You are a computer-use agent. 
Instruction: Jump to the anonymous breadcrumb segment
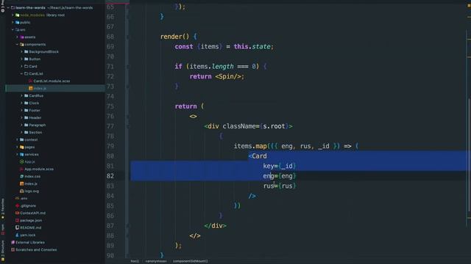[x=155, y=261]
